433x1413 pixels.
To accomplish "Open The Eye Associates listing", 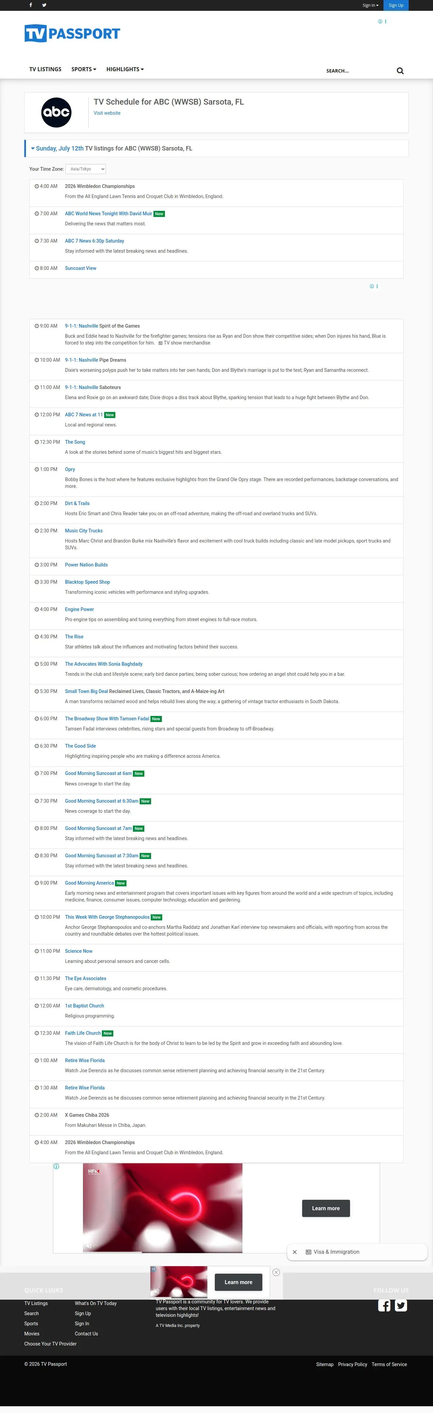I will pyautogui.click(x=86, y=978).
